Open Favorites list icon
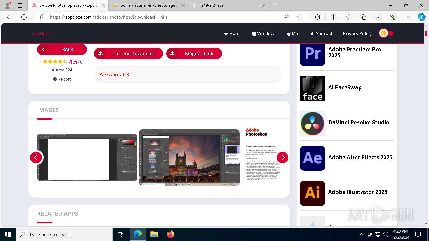This screenshot has height=241, width=429. coord(349,17)
